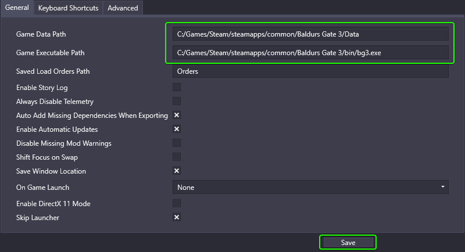The height and width of the screenshot is (252, 465).
Task: Click the Game Data Path field
Action: coord(310,34)
